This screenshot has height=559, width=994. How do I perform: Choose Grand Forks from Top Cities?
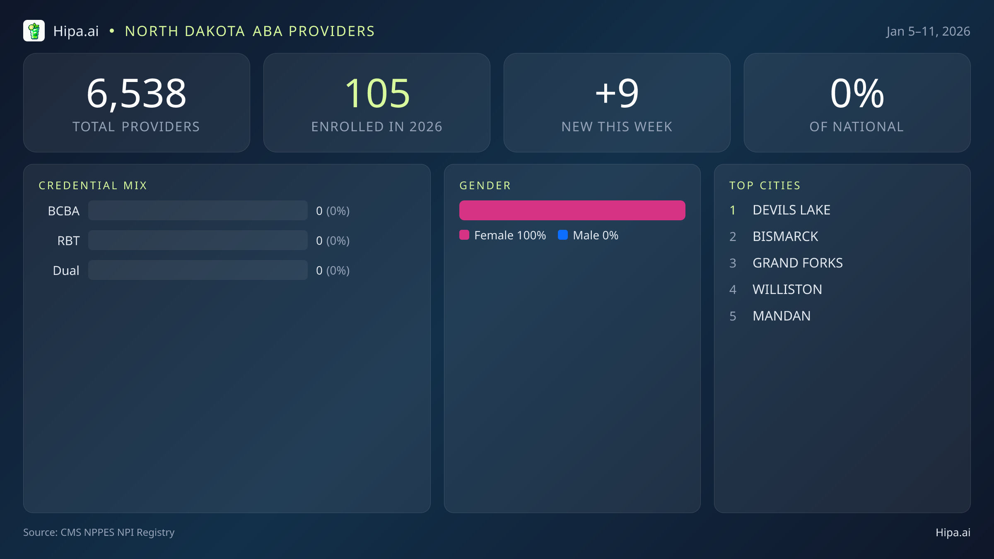797,263
